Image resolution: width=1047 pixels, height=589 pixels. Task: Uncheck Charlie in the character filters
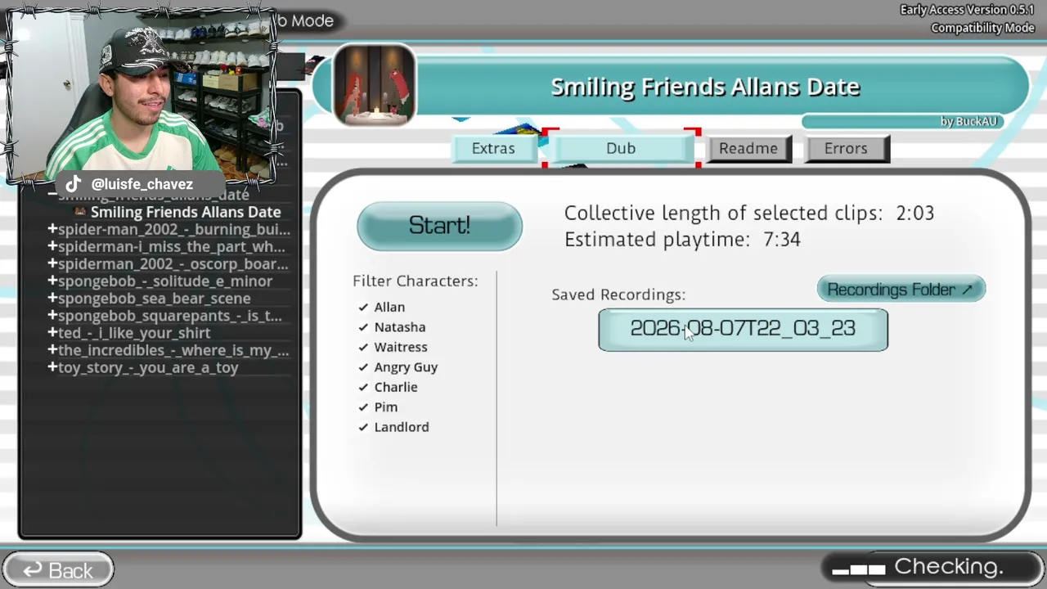(388, 387)
